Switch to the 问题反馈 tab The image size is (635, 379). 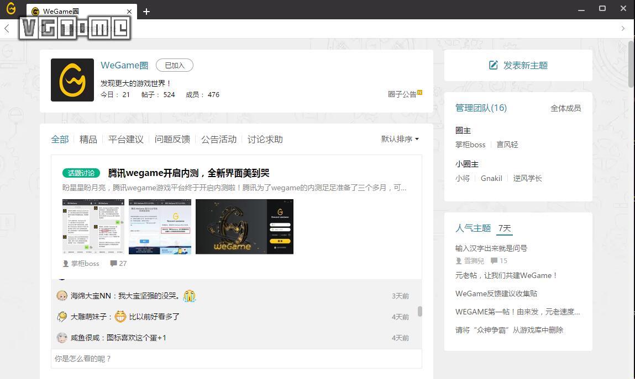pos(172,139)
